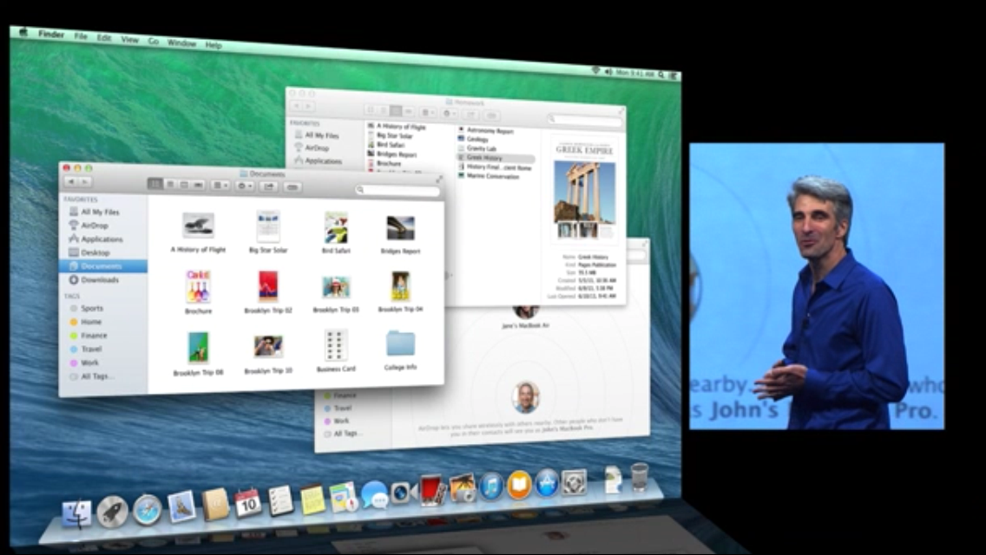Open Notification Center icon in menu bar

(x=674, y=75)
